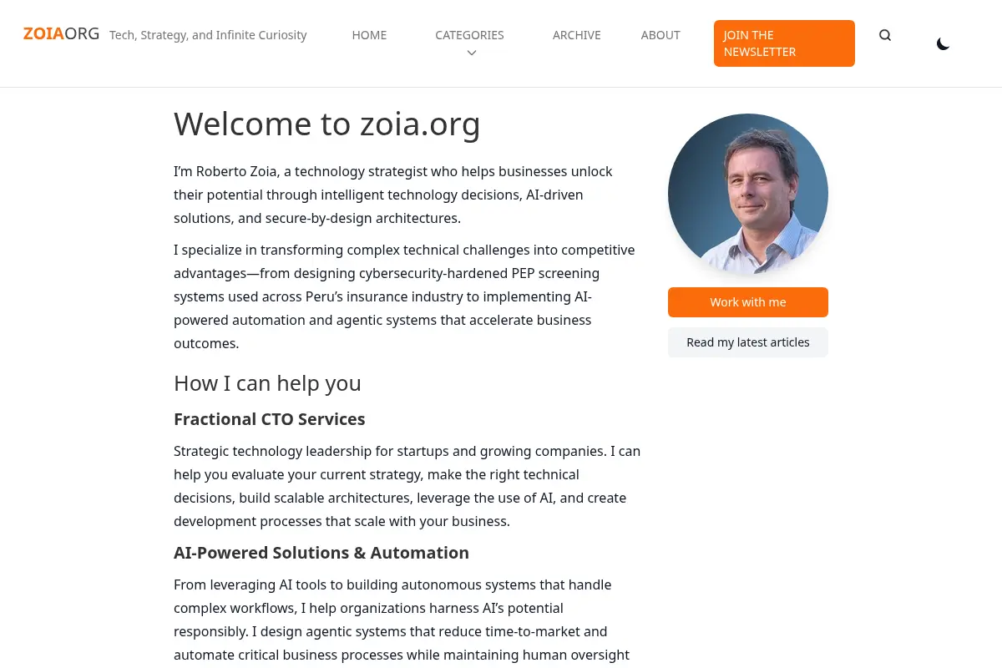The width and height of the screenshot is (1002, 668).
Task: Visit the ABOUT page
Action: pyautogui.click(x=660, y=35)
